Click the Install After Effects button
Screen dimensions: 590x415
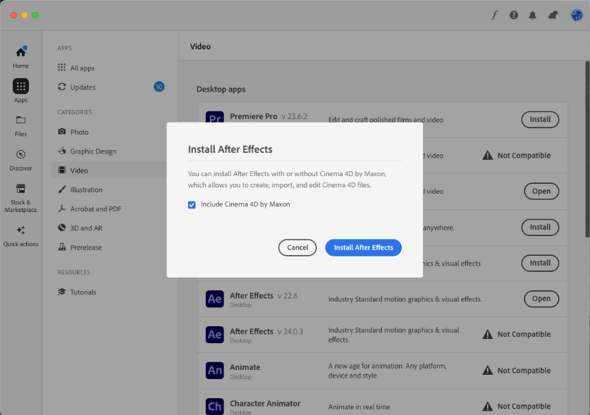click(363, 247)
